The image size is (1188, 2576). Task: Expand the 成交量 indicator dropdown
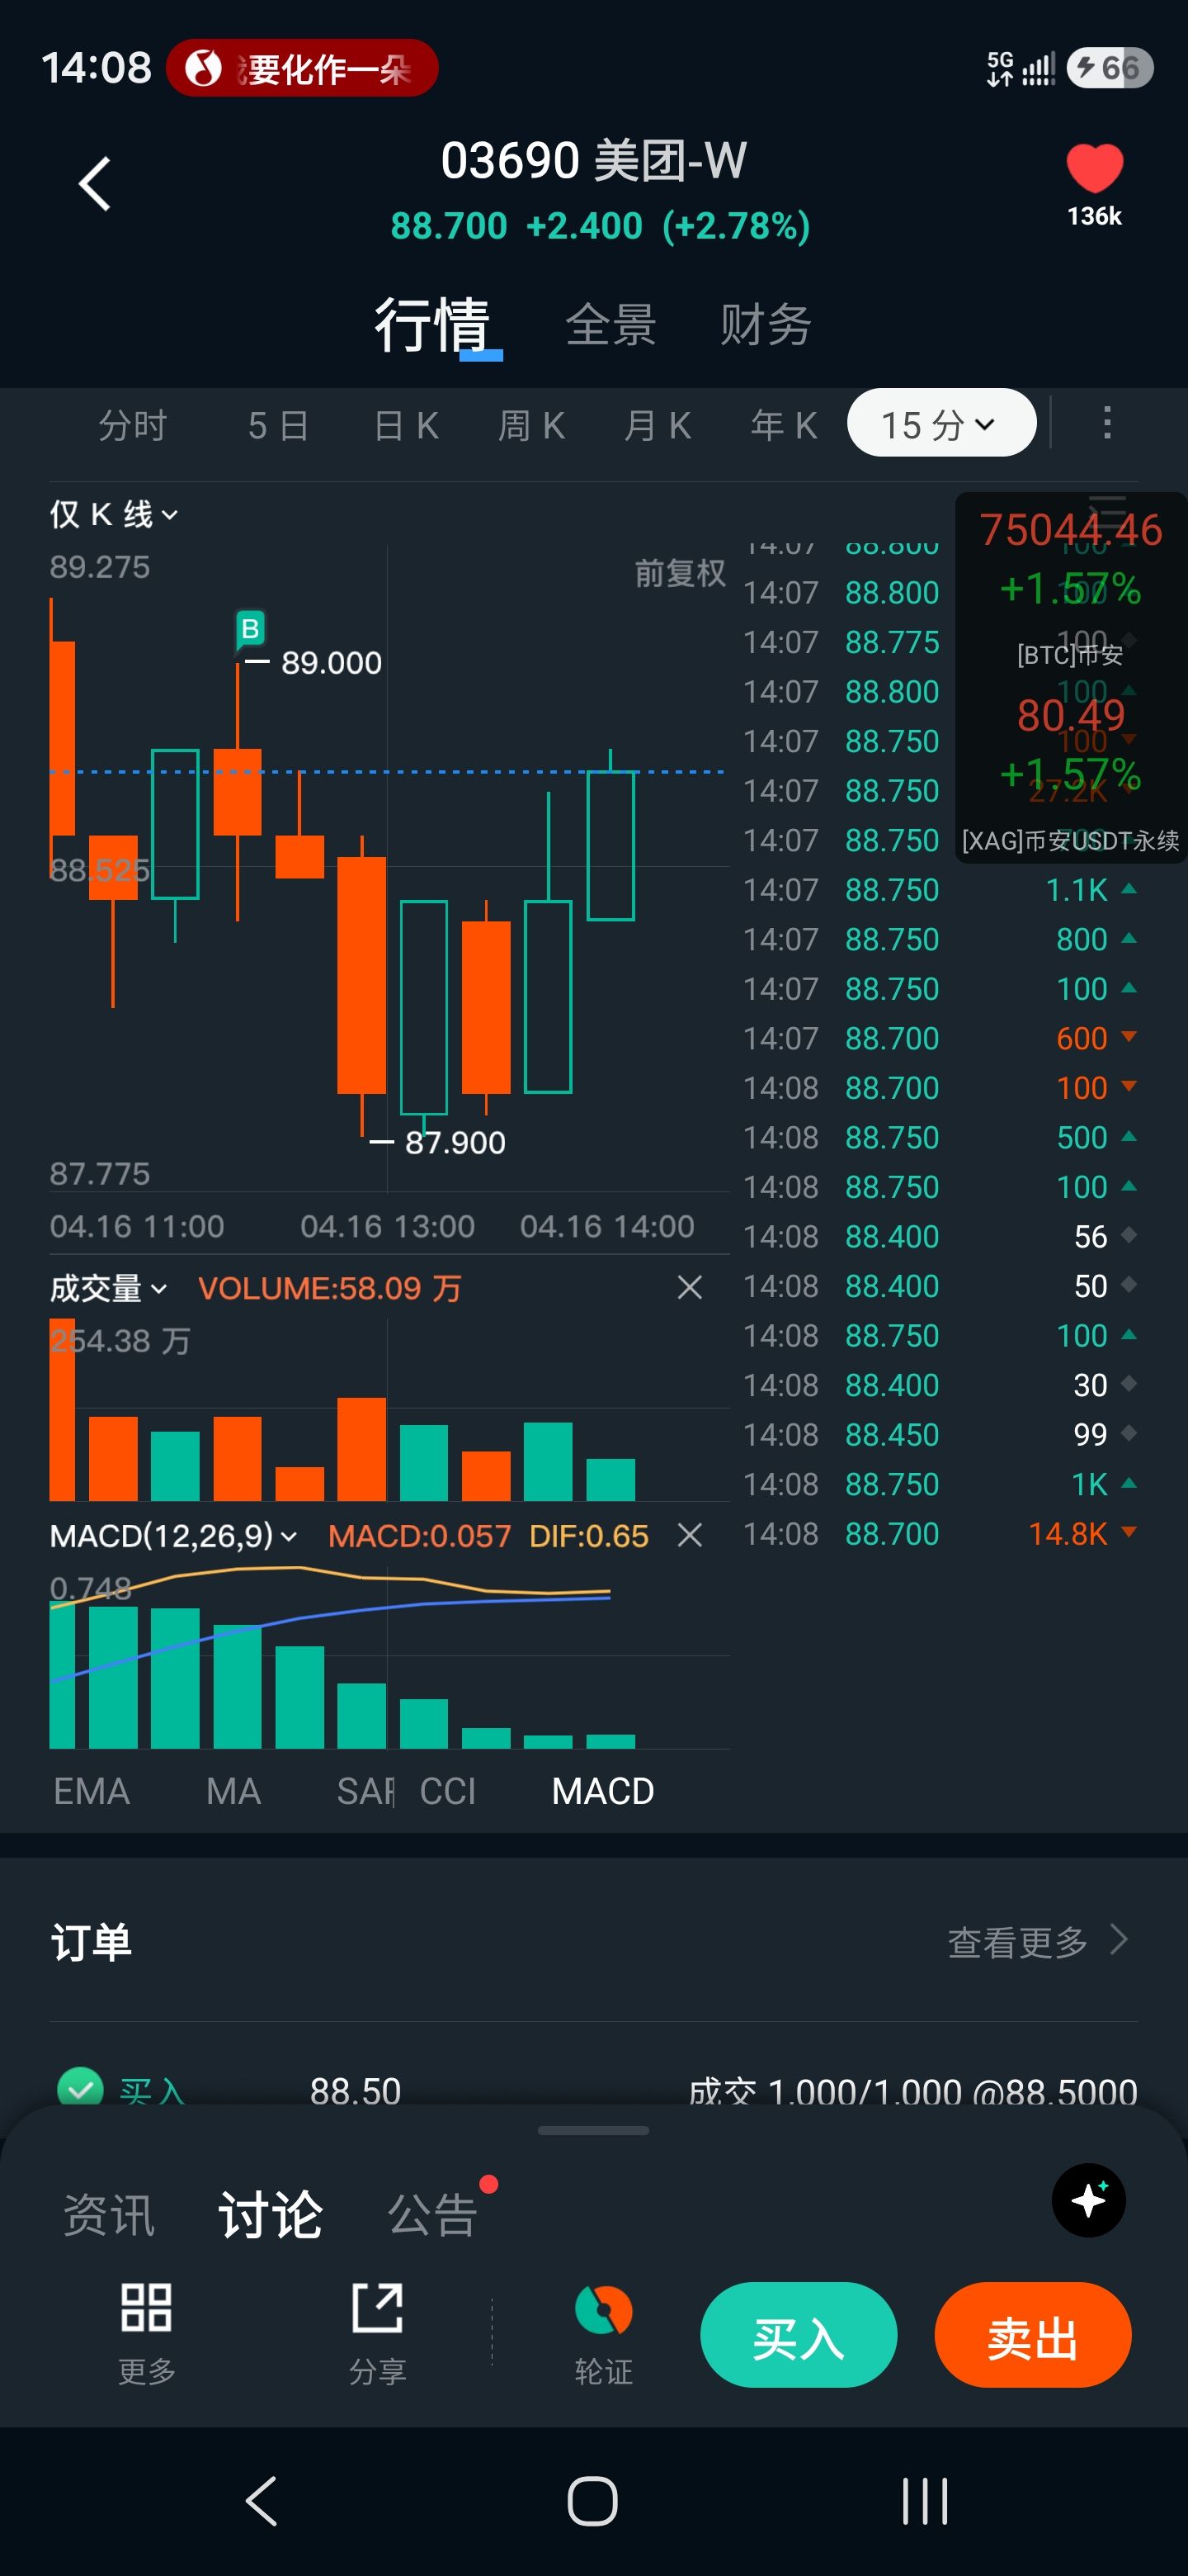point(108,1288)
